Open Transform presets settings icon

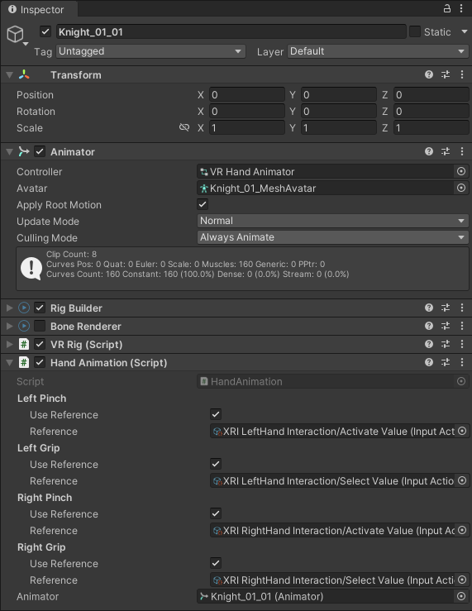pos(446,74)
